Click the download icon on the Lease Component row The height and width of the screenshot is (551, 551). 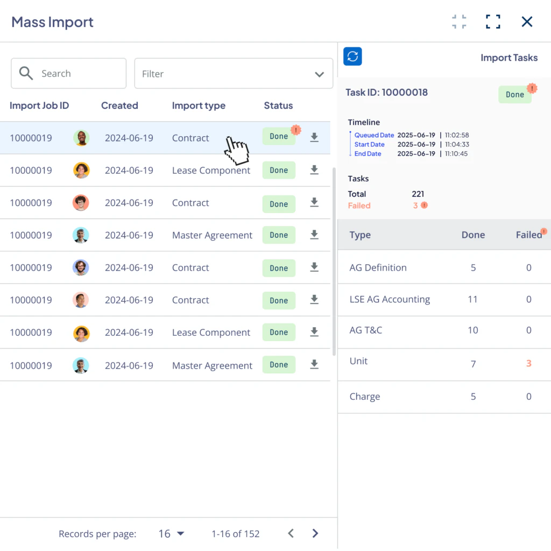tap(314, 170)
